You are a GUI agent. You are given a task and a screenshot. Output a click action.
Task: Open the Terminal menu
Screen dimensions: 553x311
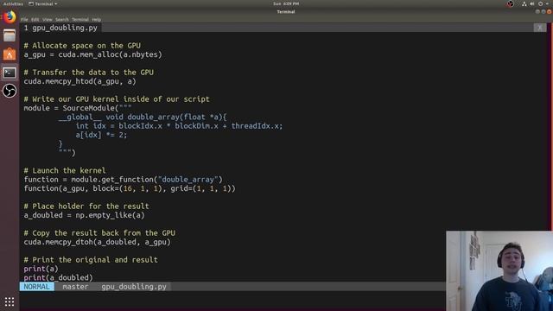80,20
